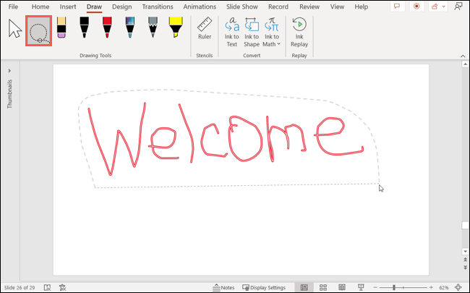Select the gray pencil tool
The width and height of the screenshot is (470, 293).
click(153, 27)
